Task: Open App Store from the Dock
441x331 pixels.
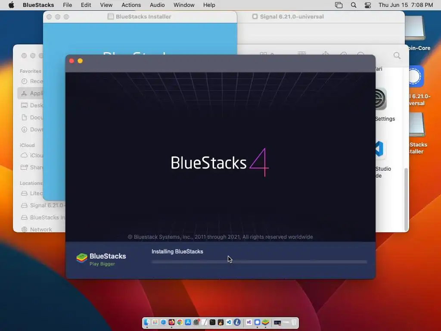Action: tap(188, 322)
